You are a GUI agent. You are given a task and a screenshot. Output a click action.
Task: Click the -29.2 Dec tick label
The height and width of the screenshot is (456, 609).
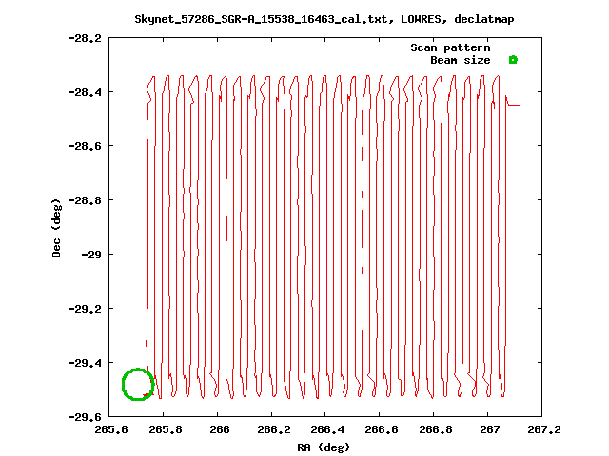click(85, 309)
